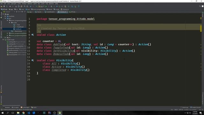Click the Save All toolbar icon
Viewport: 204px width, 115px height.
(4, 6)
